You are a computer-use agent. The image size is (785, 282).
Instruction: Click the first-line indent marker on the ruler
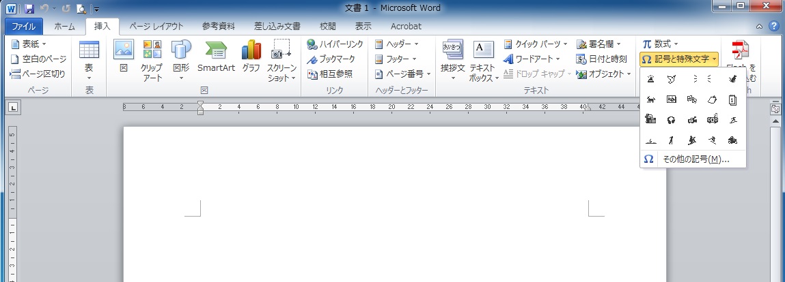200,104
